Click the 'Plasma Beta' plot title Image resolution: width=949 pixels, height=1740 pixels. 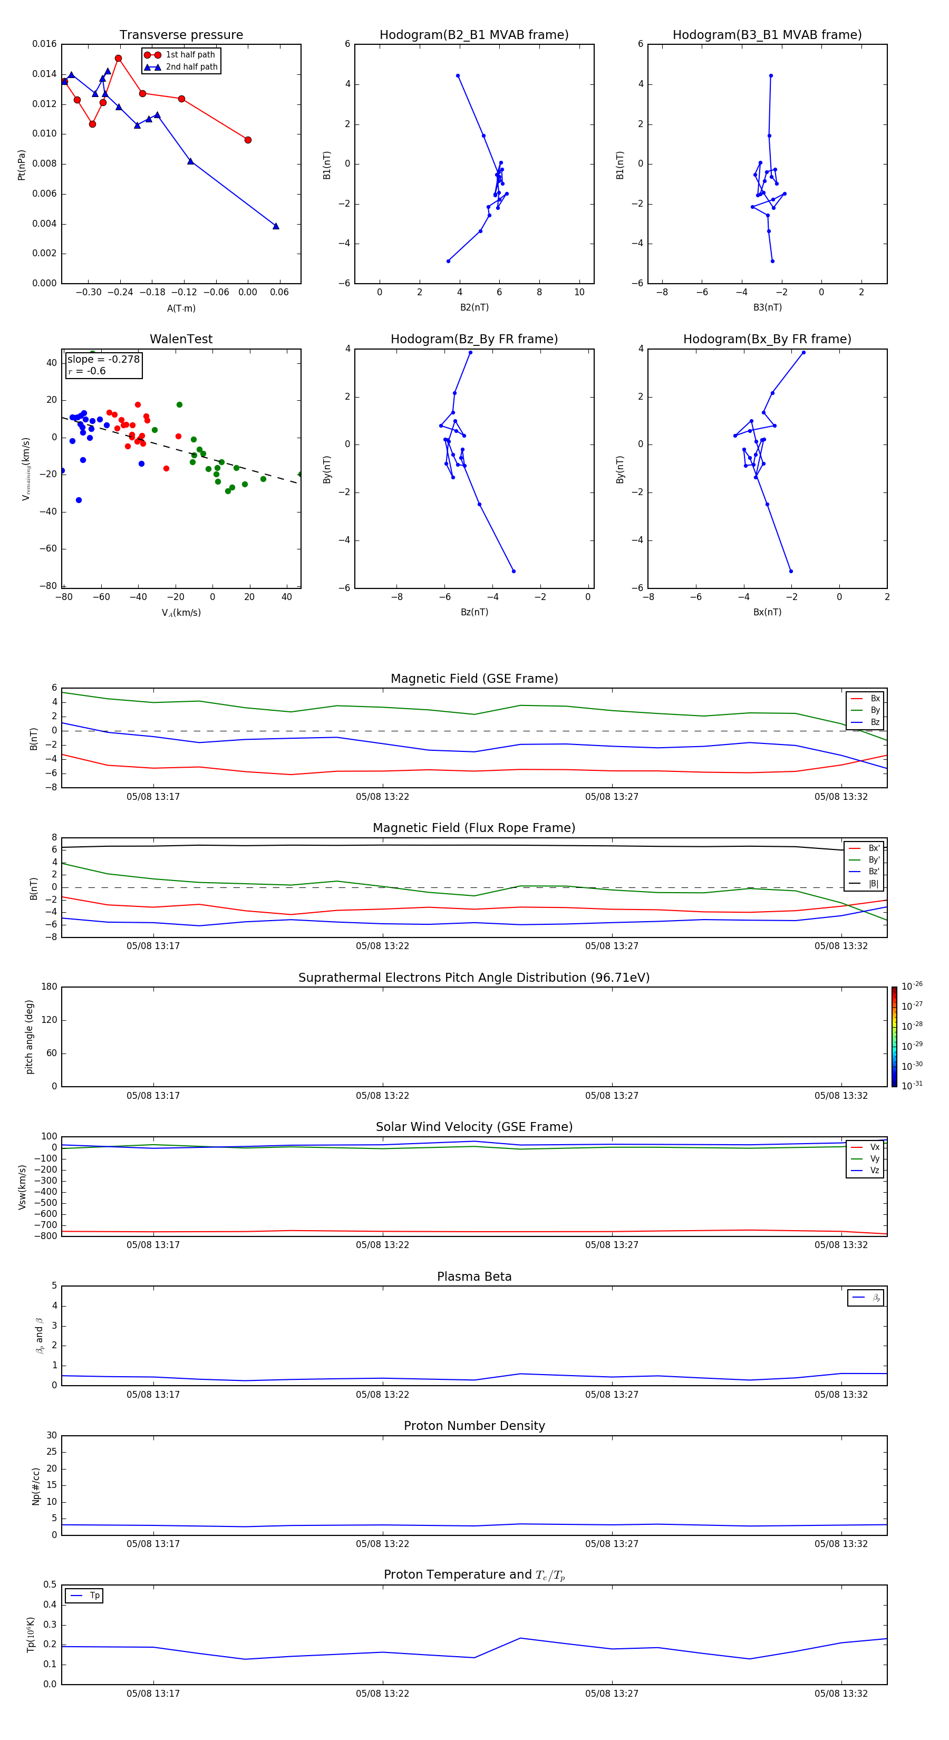tap(474, 1277)
